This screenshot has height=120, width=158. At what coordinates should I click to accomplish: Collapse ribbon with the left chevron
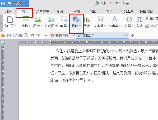point(2,23)
